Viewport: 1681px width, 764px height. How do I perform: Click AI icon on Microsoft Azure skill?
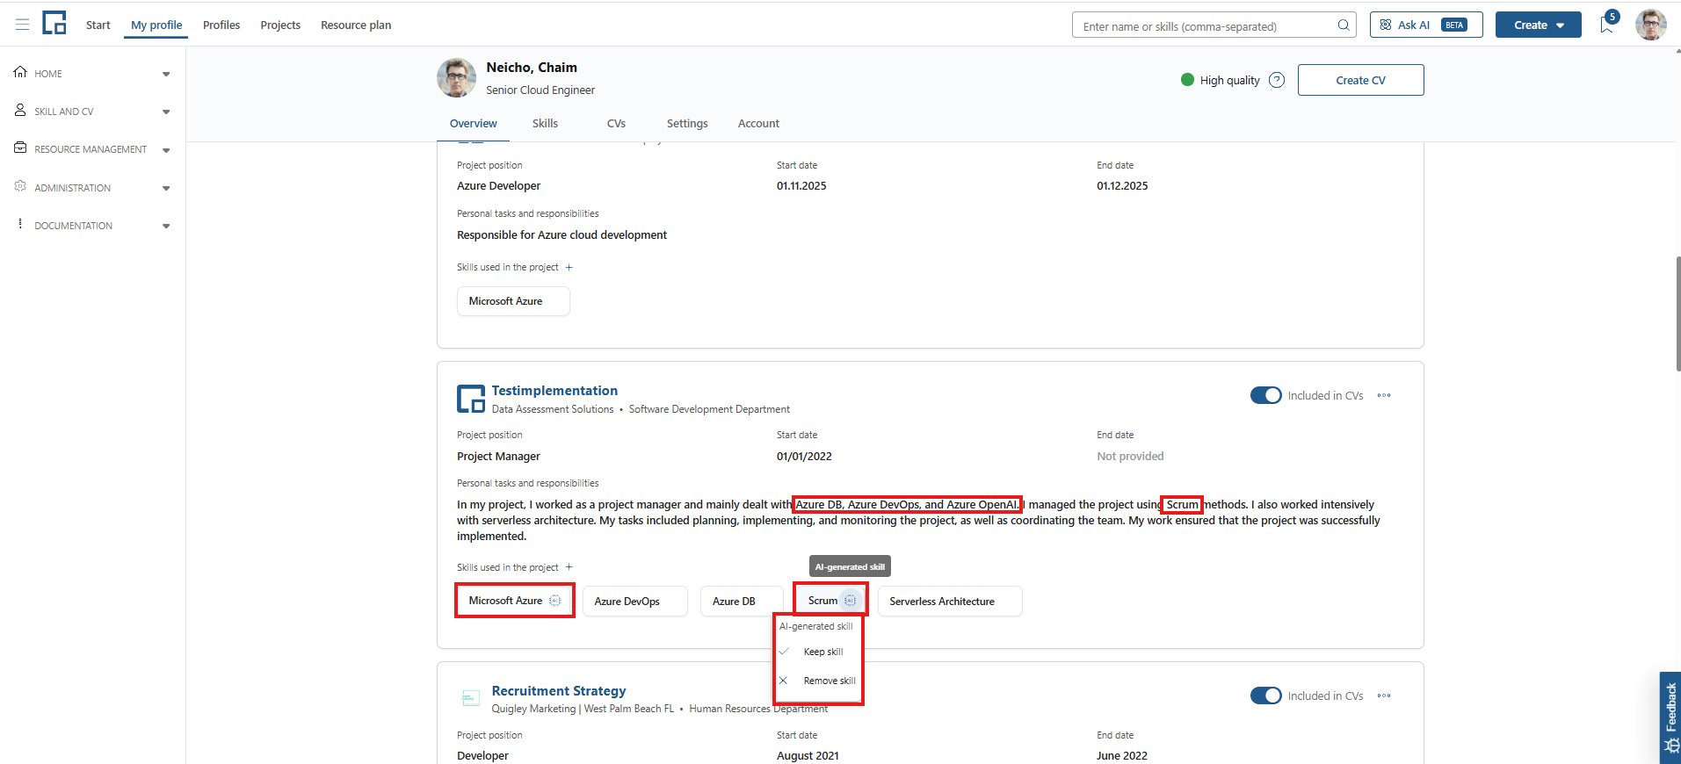555,601
